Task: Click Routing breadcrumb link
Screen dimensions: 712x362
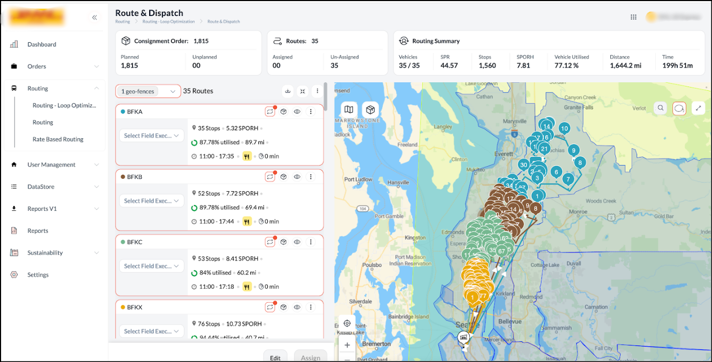Action: pos(122,22)
